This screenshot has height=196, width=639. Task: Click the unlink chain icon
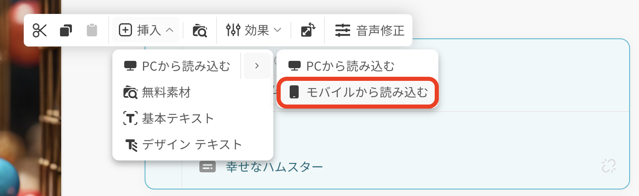[x=609, y=166]
